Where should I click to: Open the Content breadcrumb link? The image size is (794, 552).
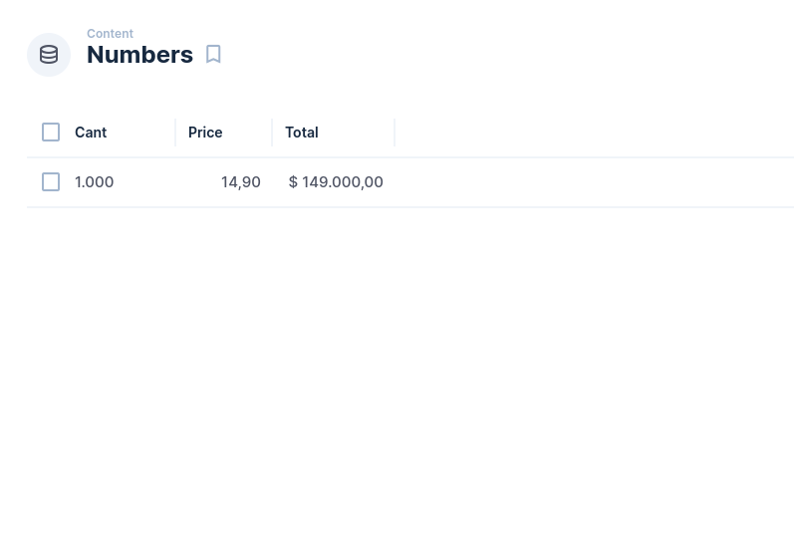click(x=110, y=33)
